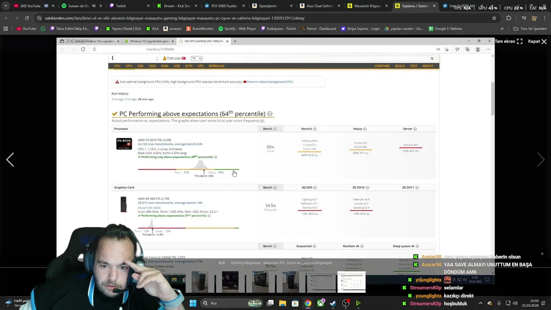The image size is (551, 310).
Task: Click the next image arrow
Action: [541, 160]
